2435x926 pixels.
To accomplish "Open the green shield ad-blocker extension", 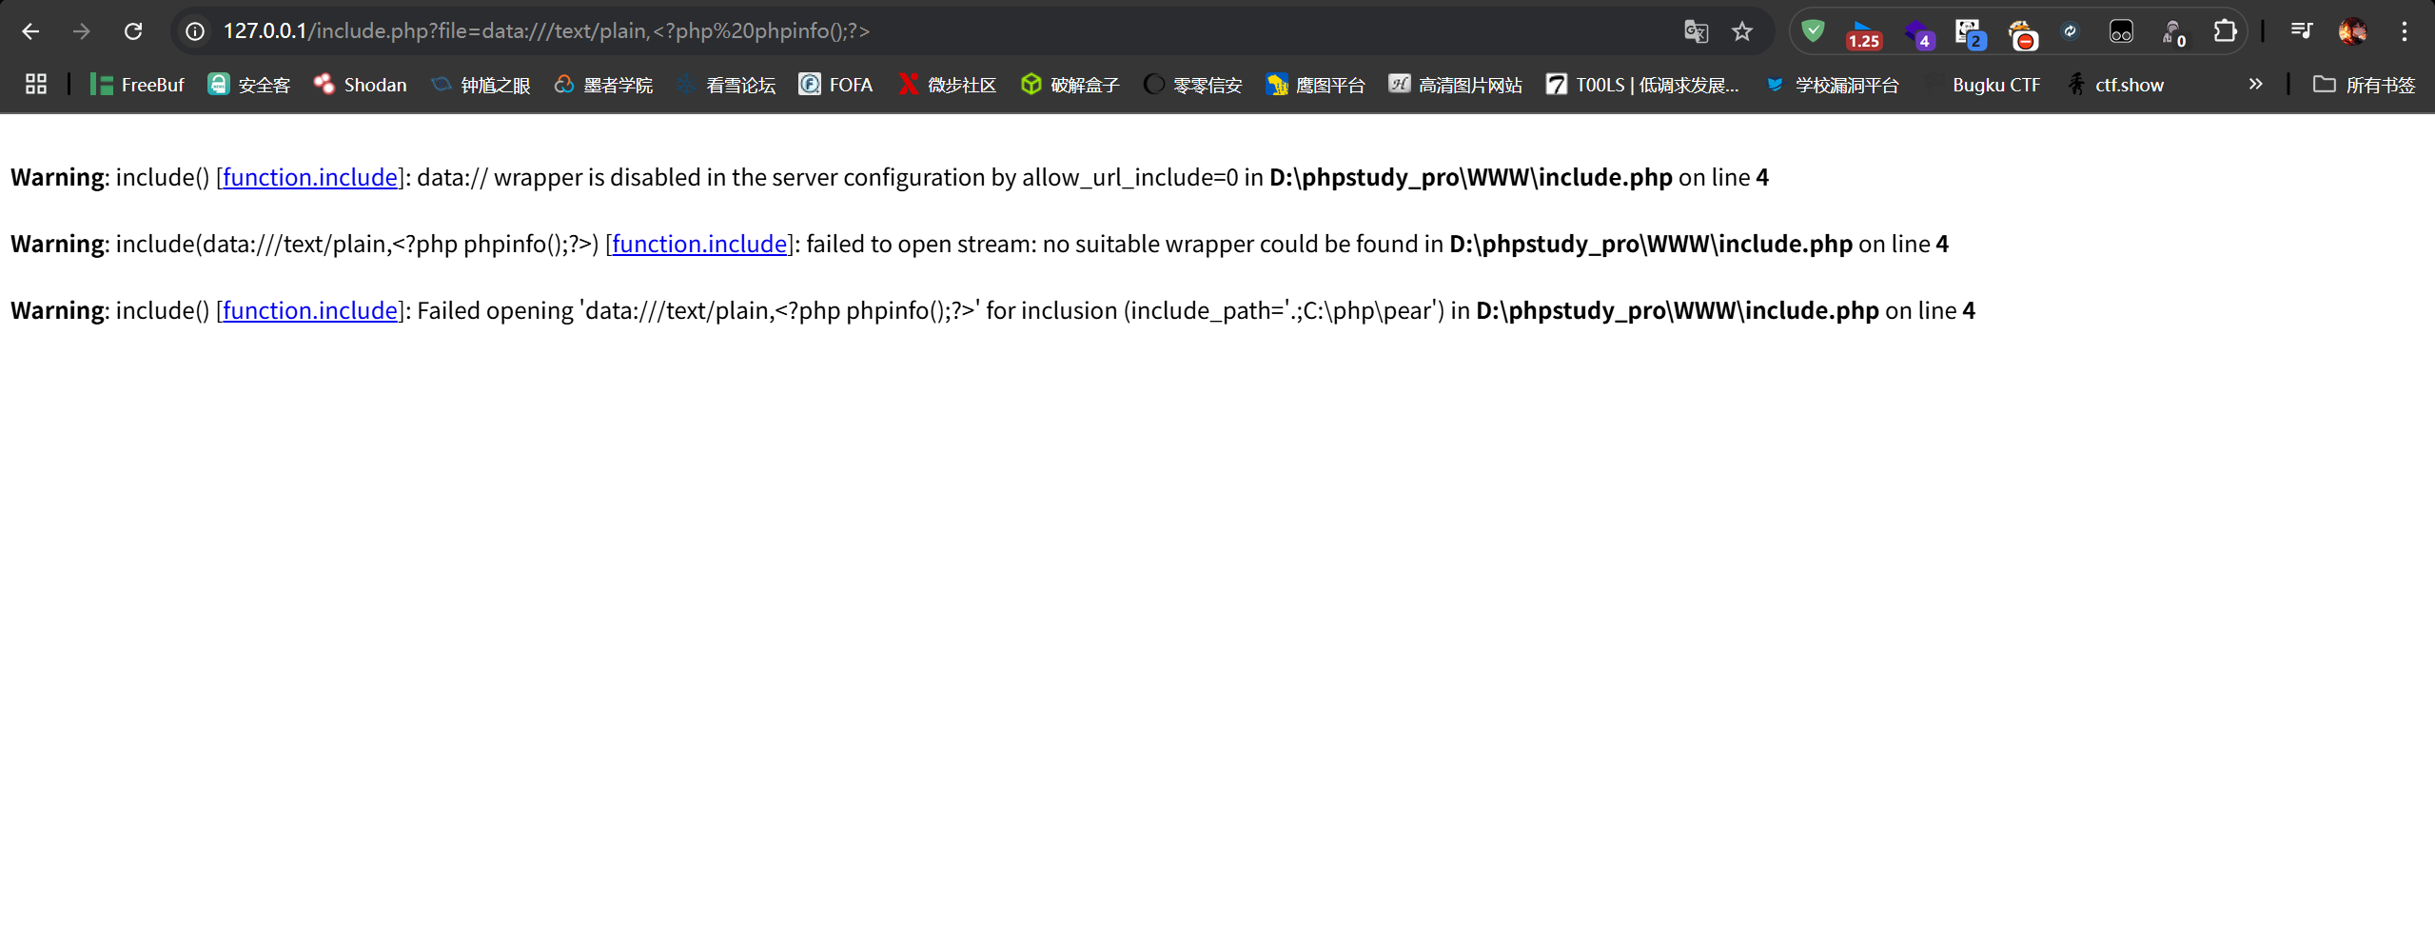I will click(x=1814, y=31).
